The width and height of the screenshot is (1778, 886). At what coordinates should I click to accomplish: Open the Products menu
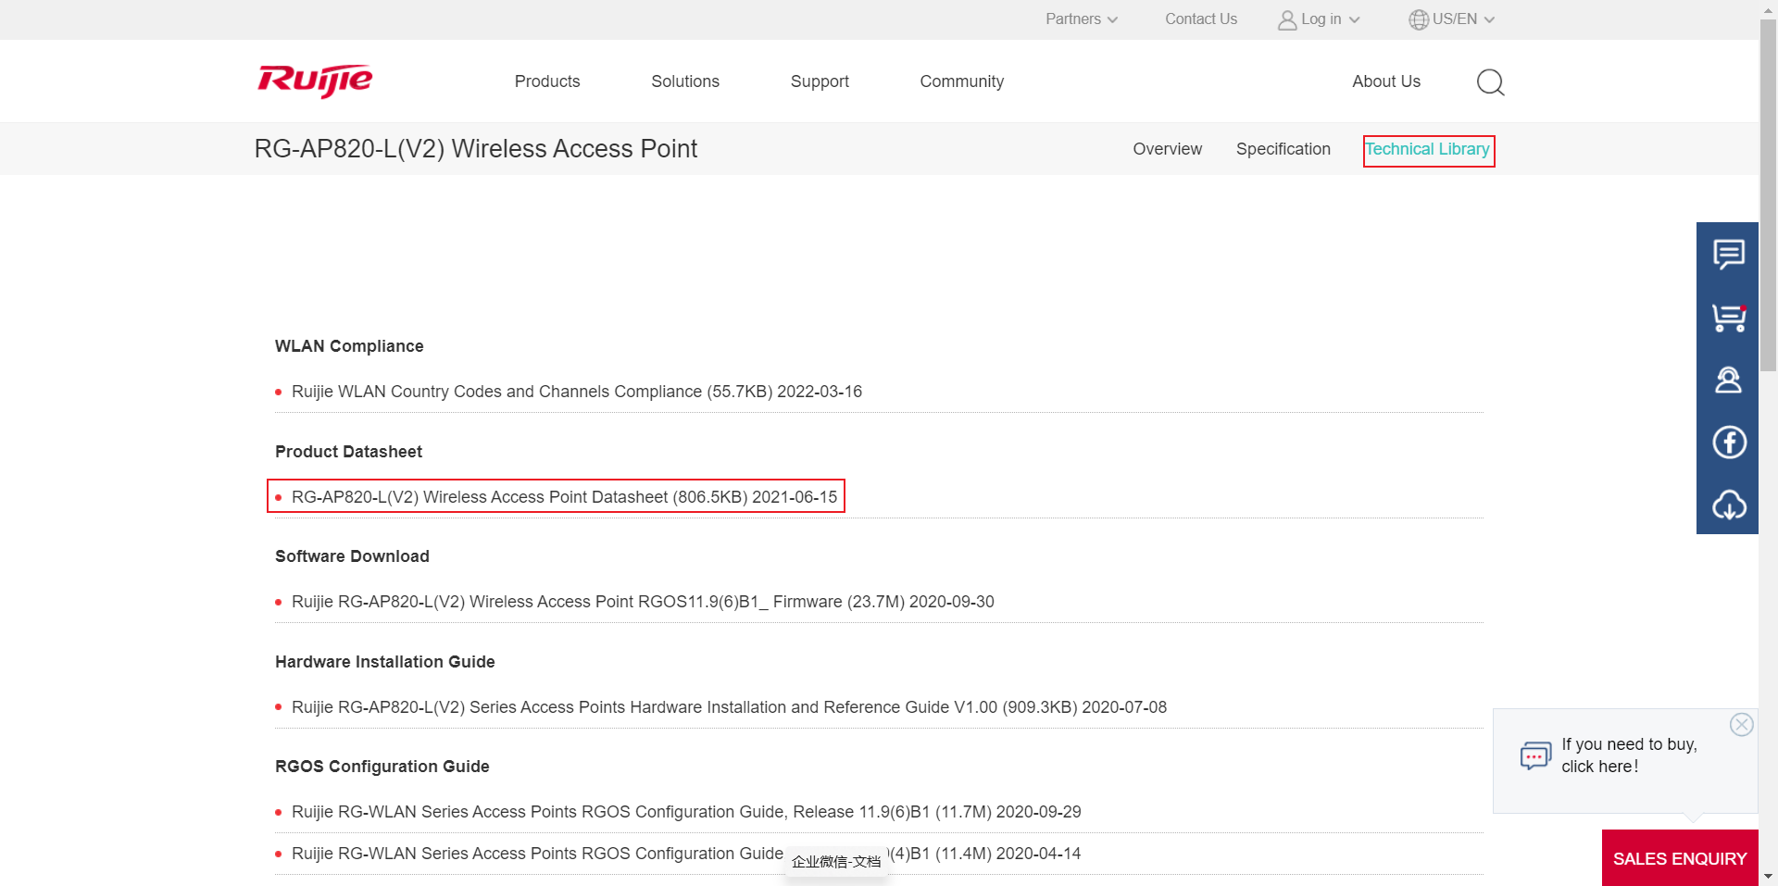tap(546, 81)
